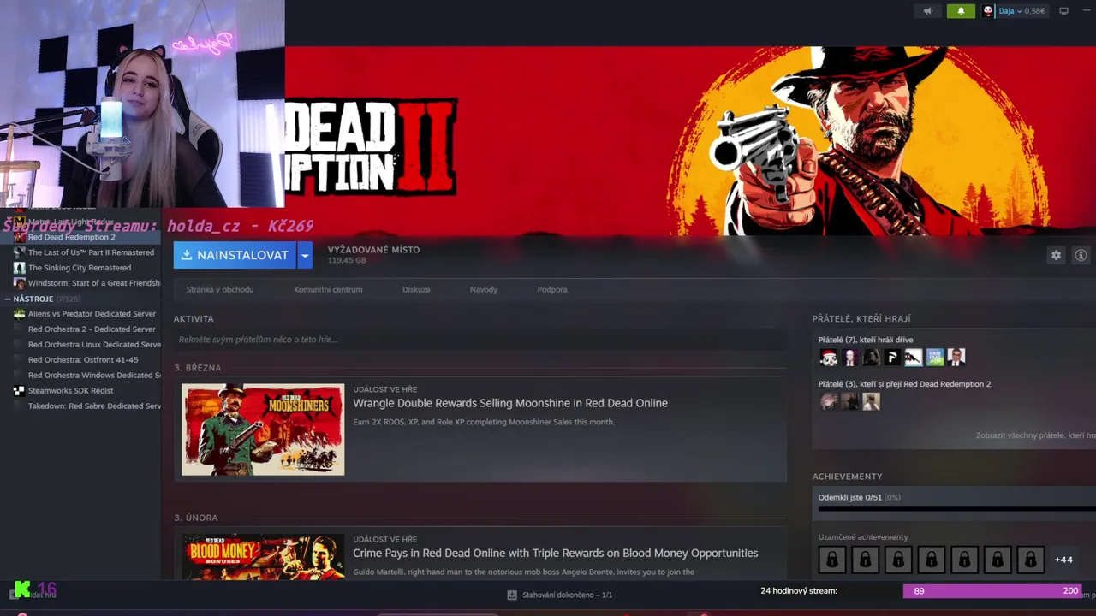Select The Sinking City Remastered
Image resolution: width=1096 pixels, height=616 pixels.
click(x=80, y=268)
